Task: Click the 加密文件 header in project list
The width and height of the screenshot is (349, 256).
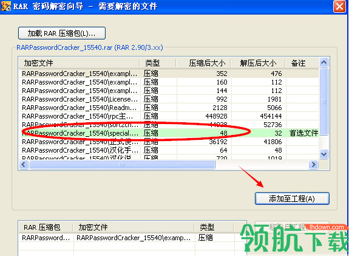Action: point(134,227)
